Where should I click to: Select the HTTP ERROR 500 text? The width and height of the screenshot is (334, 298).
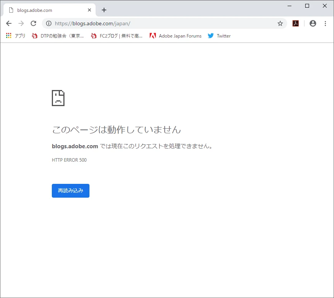click(69, 160)
